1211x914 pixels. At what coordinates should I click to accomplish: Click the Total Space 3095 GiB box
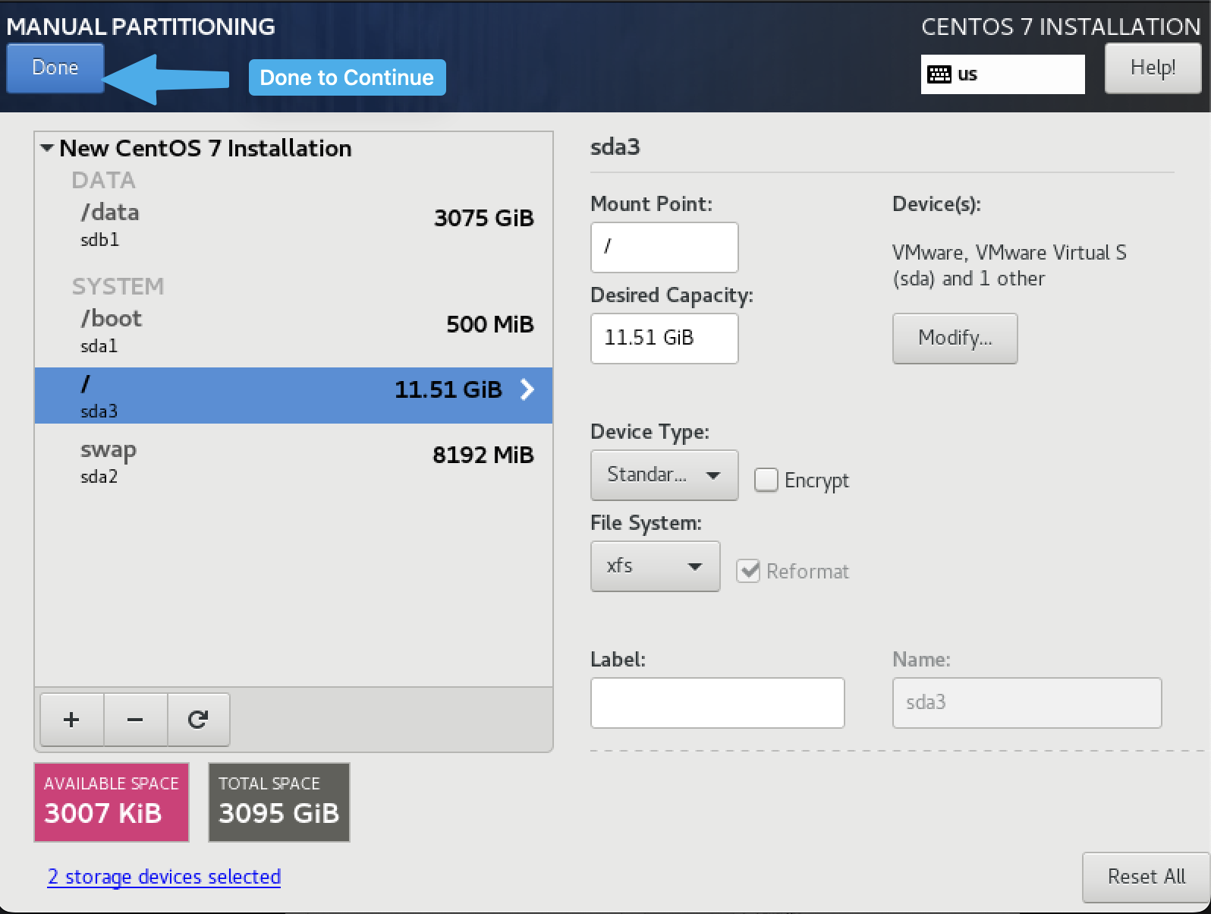coord(279,802)
